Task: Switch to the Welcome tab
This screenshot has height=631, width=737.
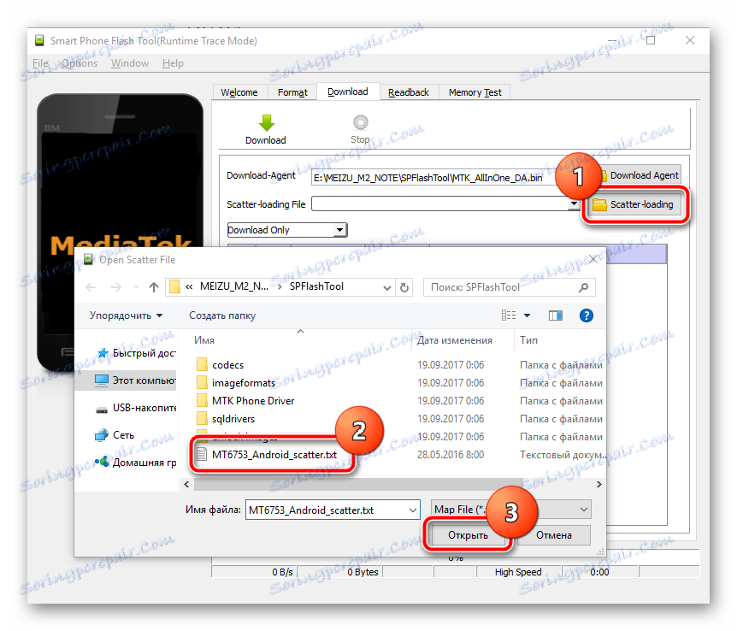Action: (x=239, y=92)
